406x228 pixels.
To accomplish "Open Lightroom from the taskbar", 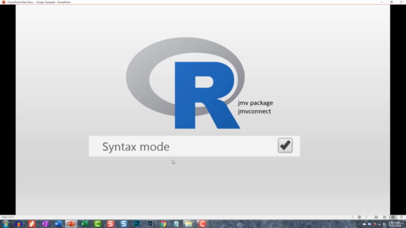I will (150, 224).
